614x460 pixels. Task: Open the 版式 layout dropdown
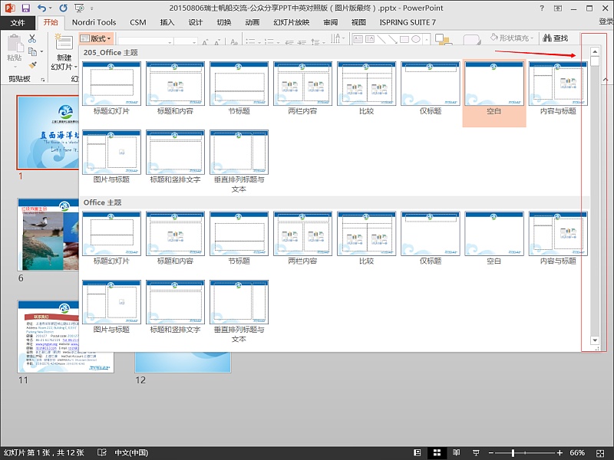96,38
